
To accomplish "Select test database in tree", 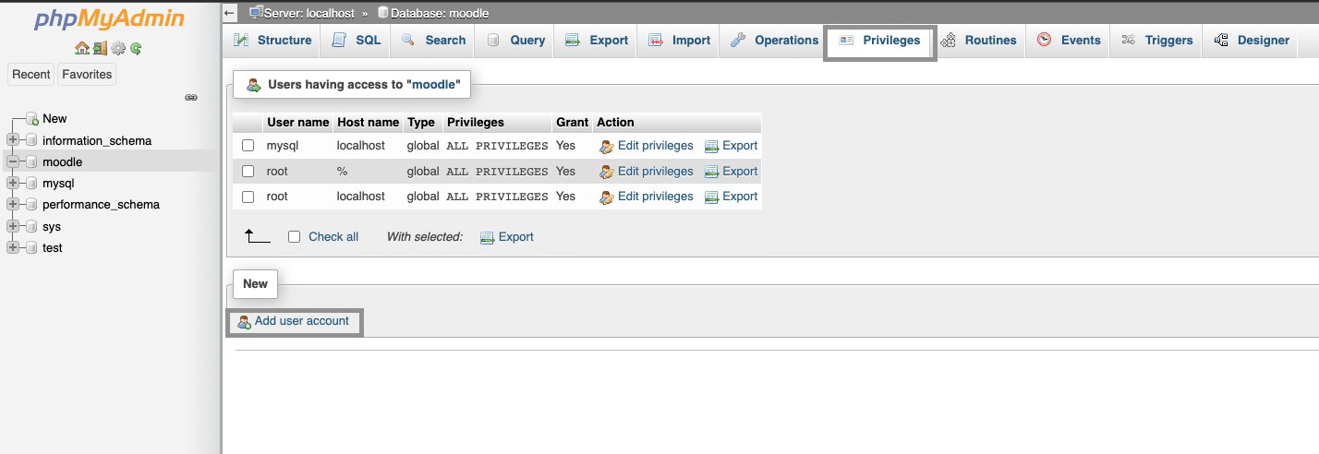I will tap(53, 247).
